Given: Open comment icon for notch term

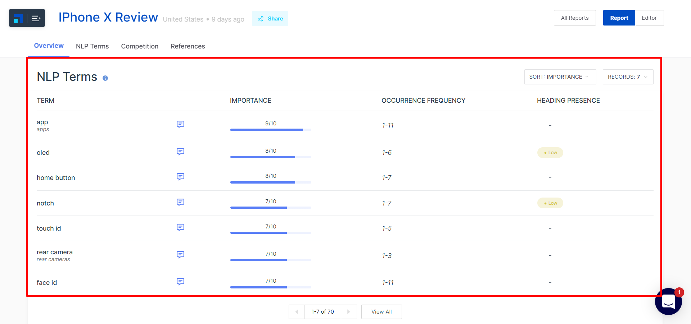Looking at the screenshot, I should [x=180, y=202].
